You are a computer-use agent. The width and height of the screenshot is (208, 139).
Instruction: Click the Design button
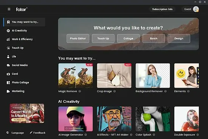pyautogui.click(x=179, y=39)
